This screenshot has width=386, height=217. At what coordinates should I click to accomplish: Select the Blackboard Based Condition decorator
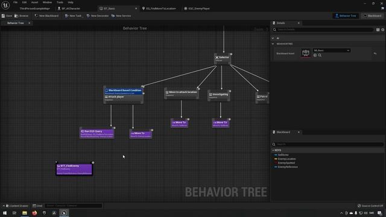tap(123, 91)
